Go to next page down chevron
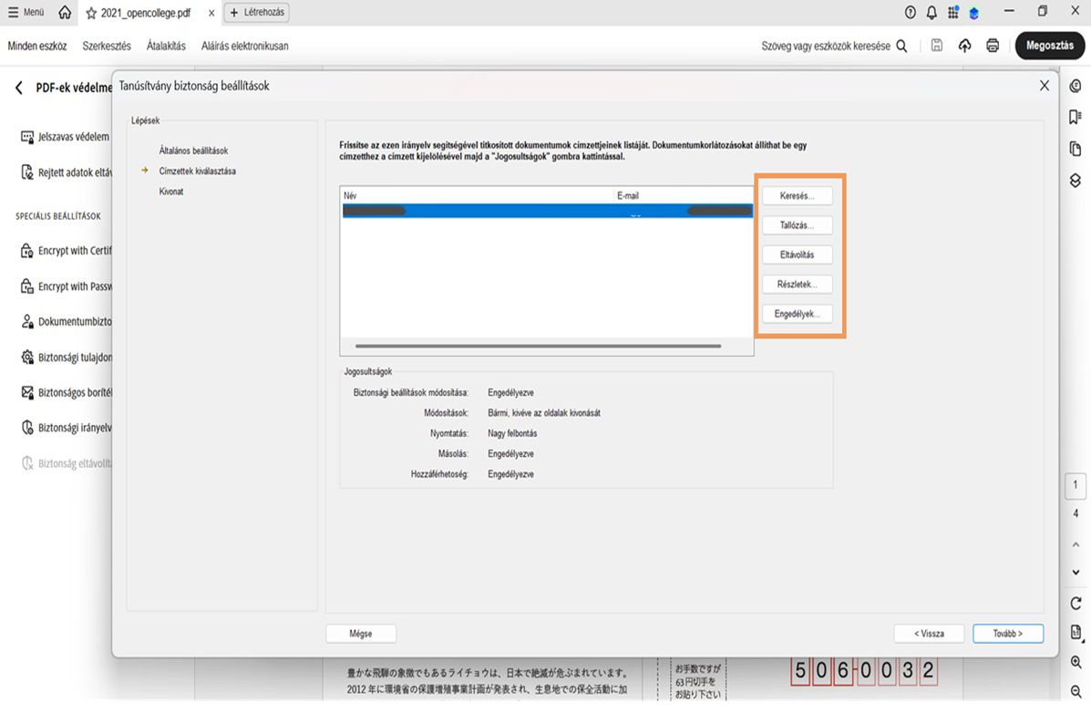This screenshot has height=705, width=1091. click(x=1076, y=572)
